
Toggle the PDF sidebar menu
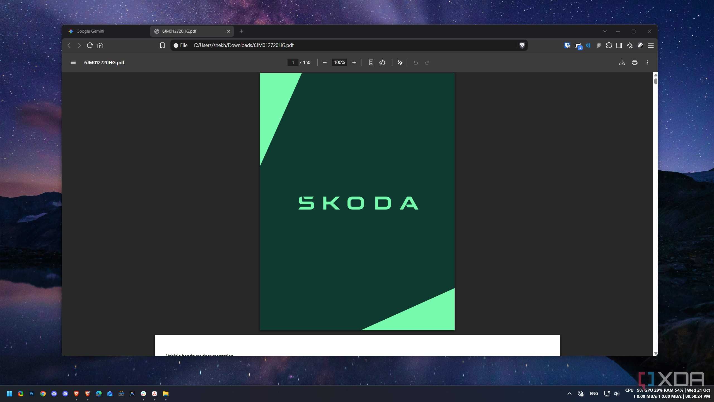click(73, 63)
